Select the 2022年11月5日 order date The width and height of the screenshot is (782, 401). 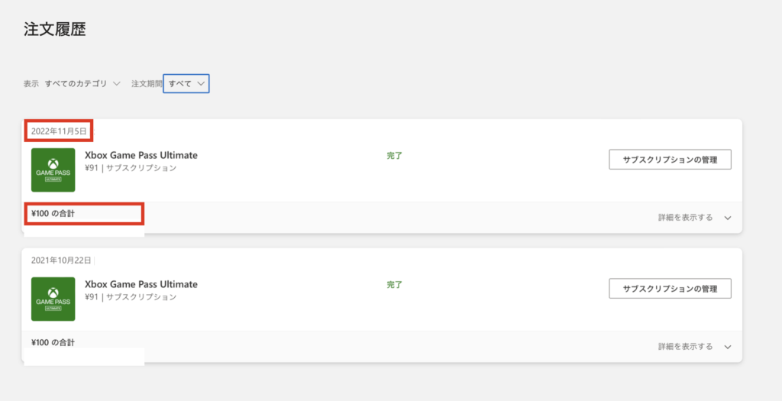[60, 131]
